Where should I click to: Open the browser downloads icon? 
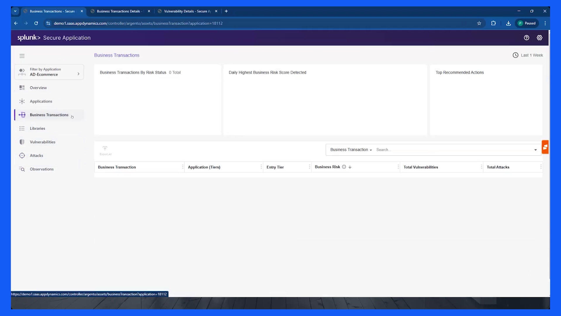click(x=508, y=23)
